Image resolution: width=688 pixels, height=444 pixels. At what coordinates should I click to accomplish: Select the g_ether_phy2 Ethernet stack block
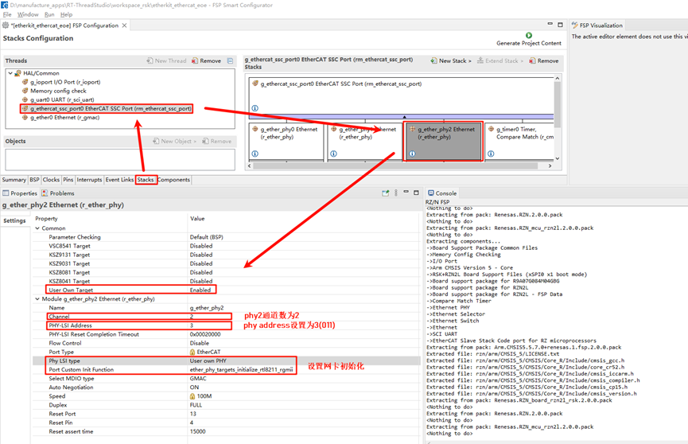(x=443, y=142)
